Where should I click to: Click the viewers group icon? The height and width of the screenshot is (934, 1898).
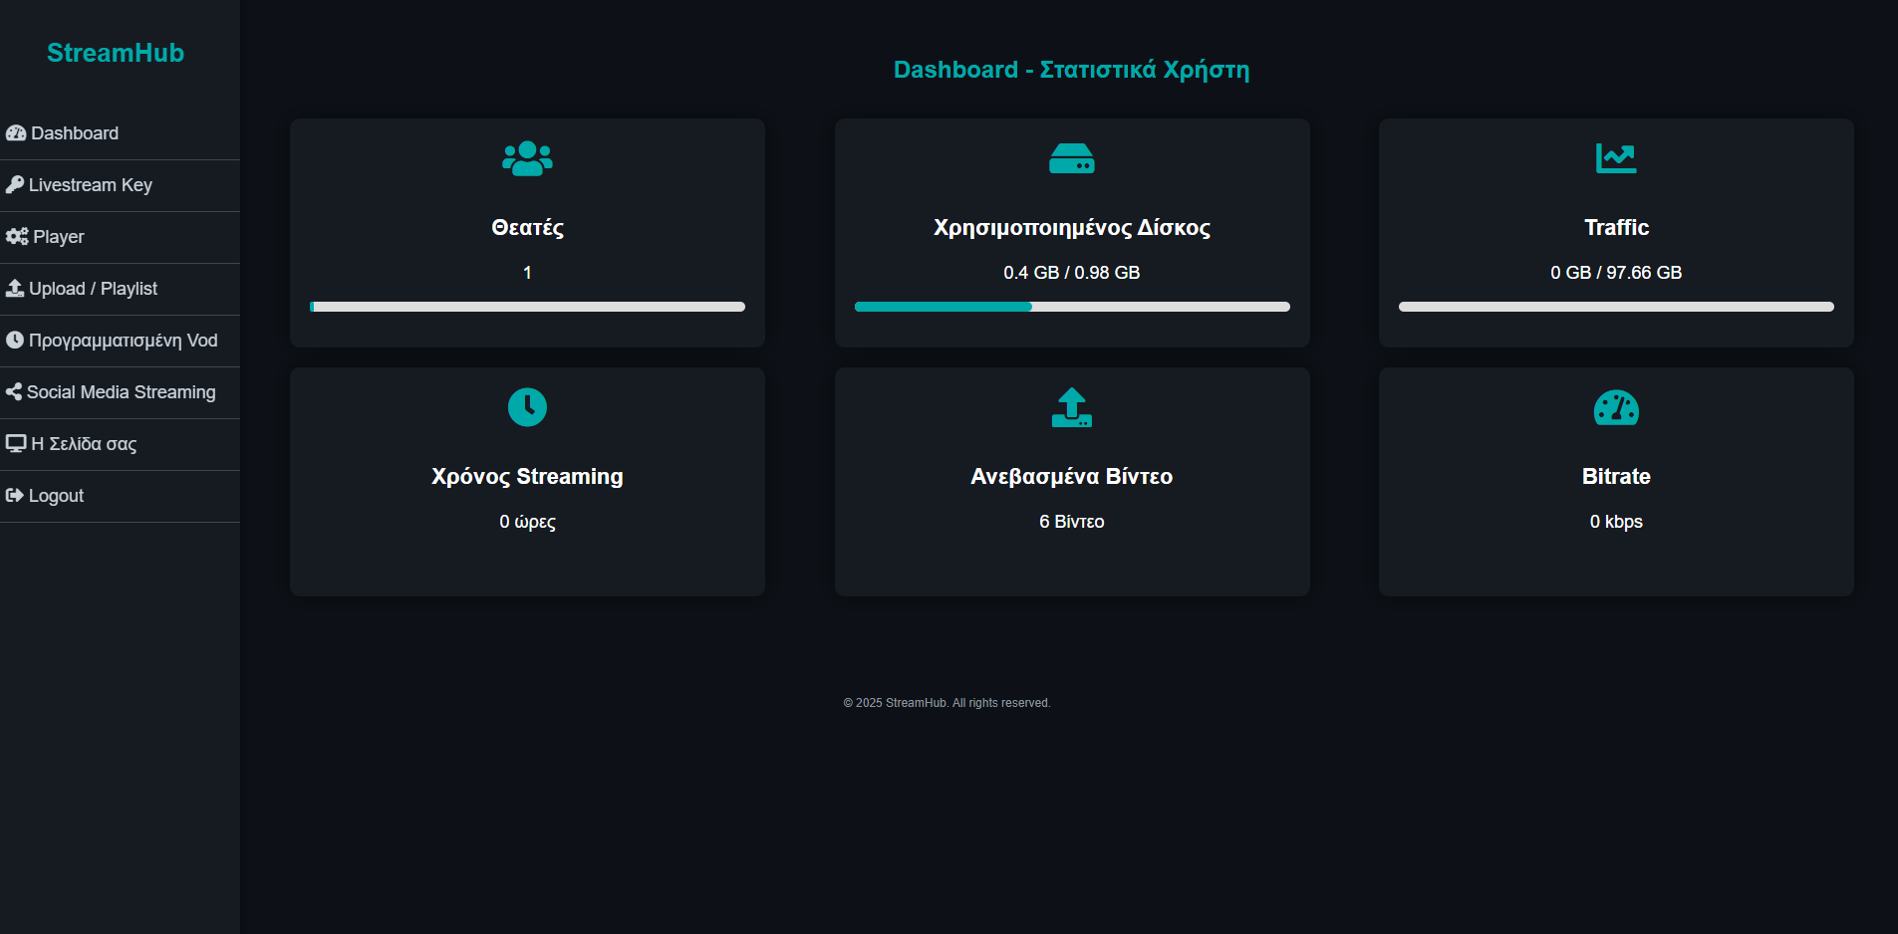527,158
